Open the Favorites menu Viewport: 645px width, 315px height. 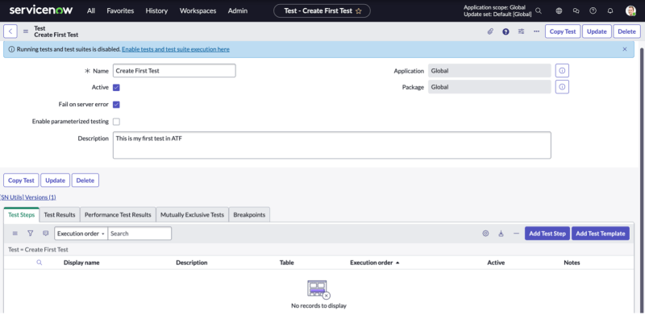[x=120, y=11]
